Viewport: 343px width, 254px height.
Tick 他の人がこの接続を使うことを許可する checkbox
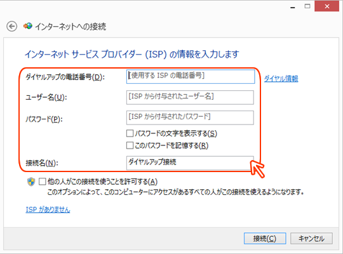tap(42, 182)
